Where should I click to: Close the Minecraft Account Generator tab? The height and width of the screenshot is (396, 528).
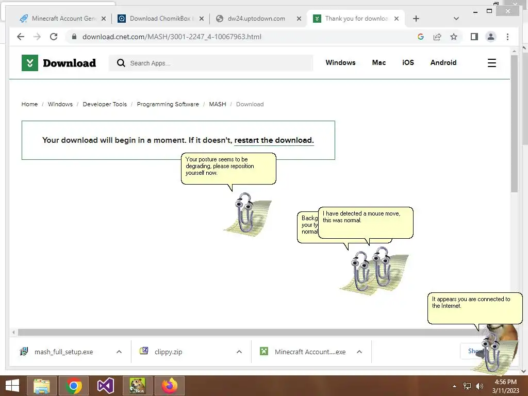click(x=104, y=19)
